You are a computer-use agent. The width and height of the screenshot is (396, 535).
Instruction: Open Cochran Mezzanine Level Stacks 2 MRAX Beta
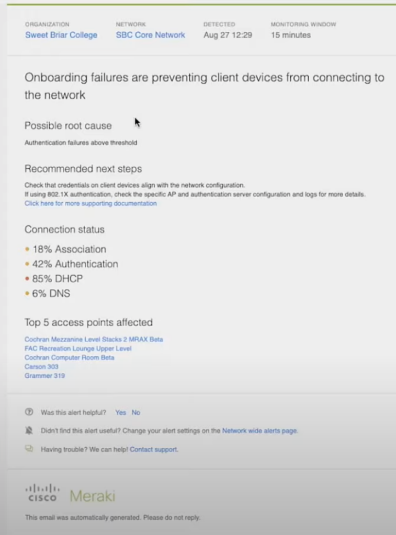click(x=94, y=339)
